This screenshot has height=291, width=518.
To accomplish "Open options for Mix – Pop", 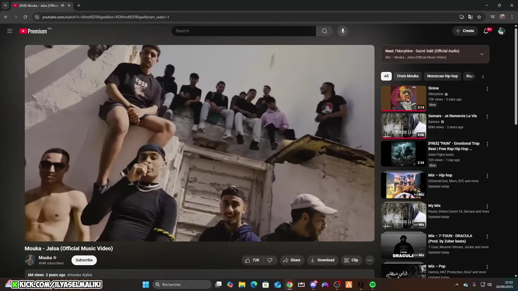I will point(487,267).
